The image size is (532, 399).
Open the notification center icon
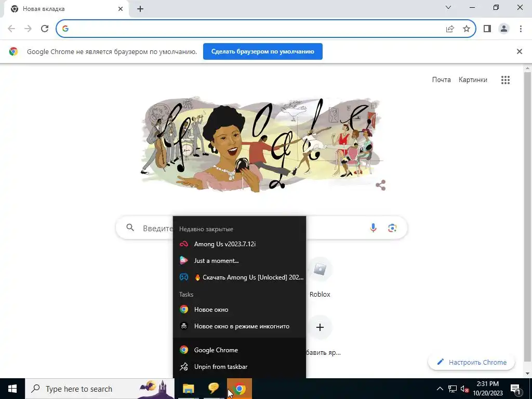(516, 389)
